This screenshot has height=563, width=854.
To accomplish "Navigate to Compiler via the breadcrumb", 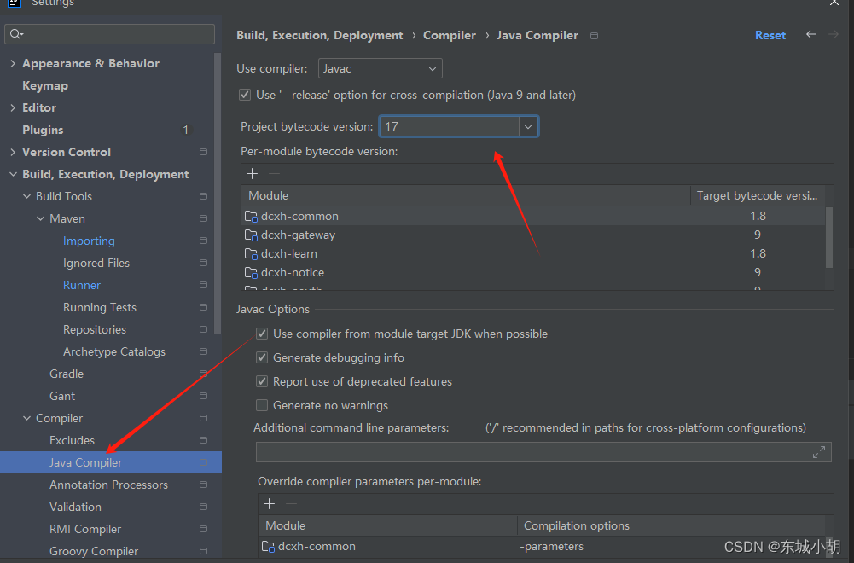I will [450, 35].
